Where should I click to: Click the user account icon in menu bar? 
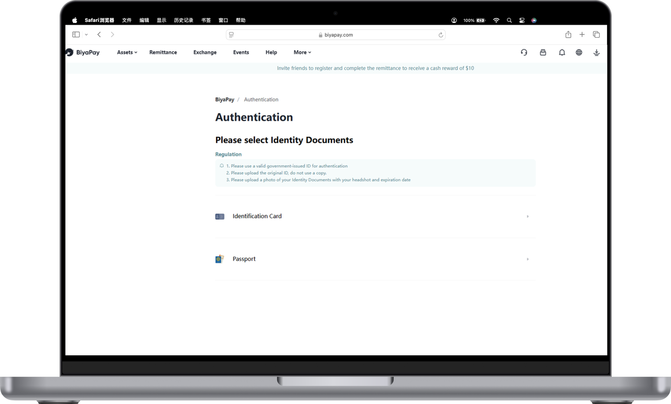coord(454,20)
